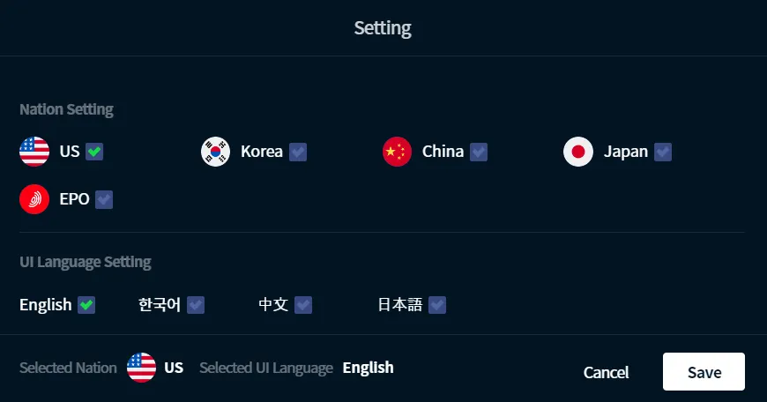The width and height of the screenshot is (767, 402).
Task: Check the 日本語 language checkbox
Action: [x=437, y=305]
